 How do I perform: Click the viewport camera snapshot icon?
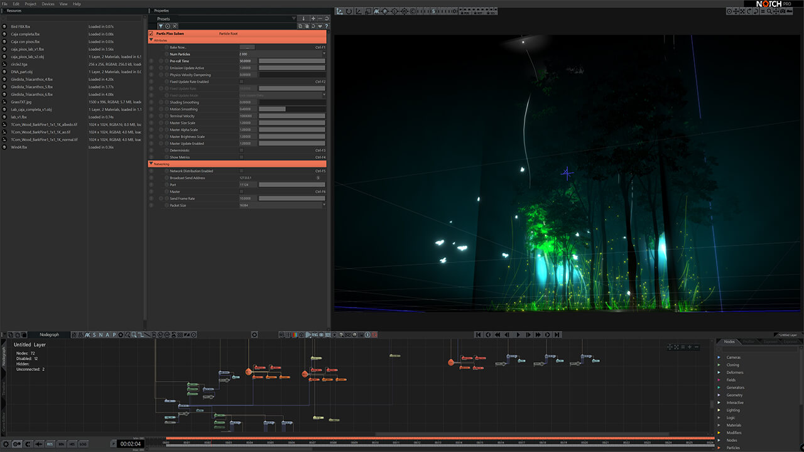782,11
